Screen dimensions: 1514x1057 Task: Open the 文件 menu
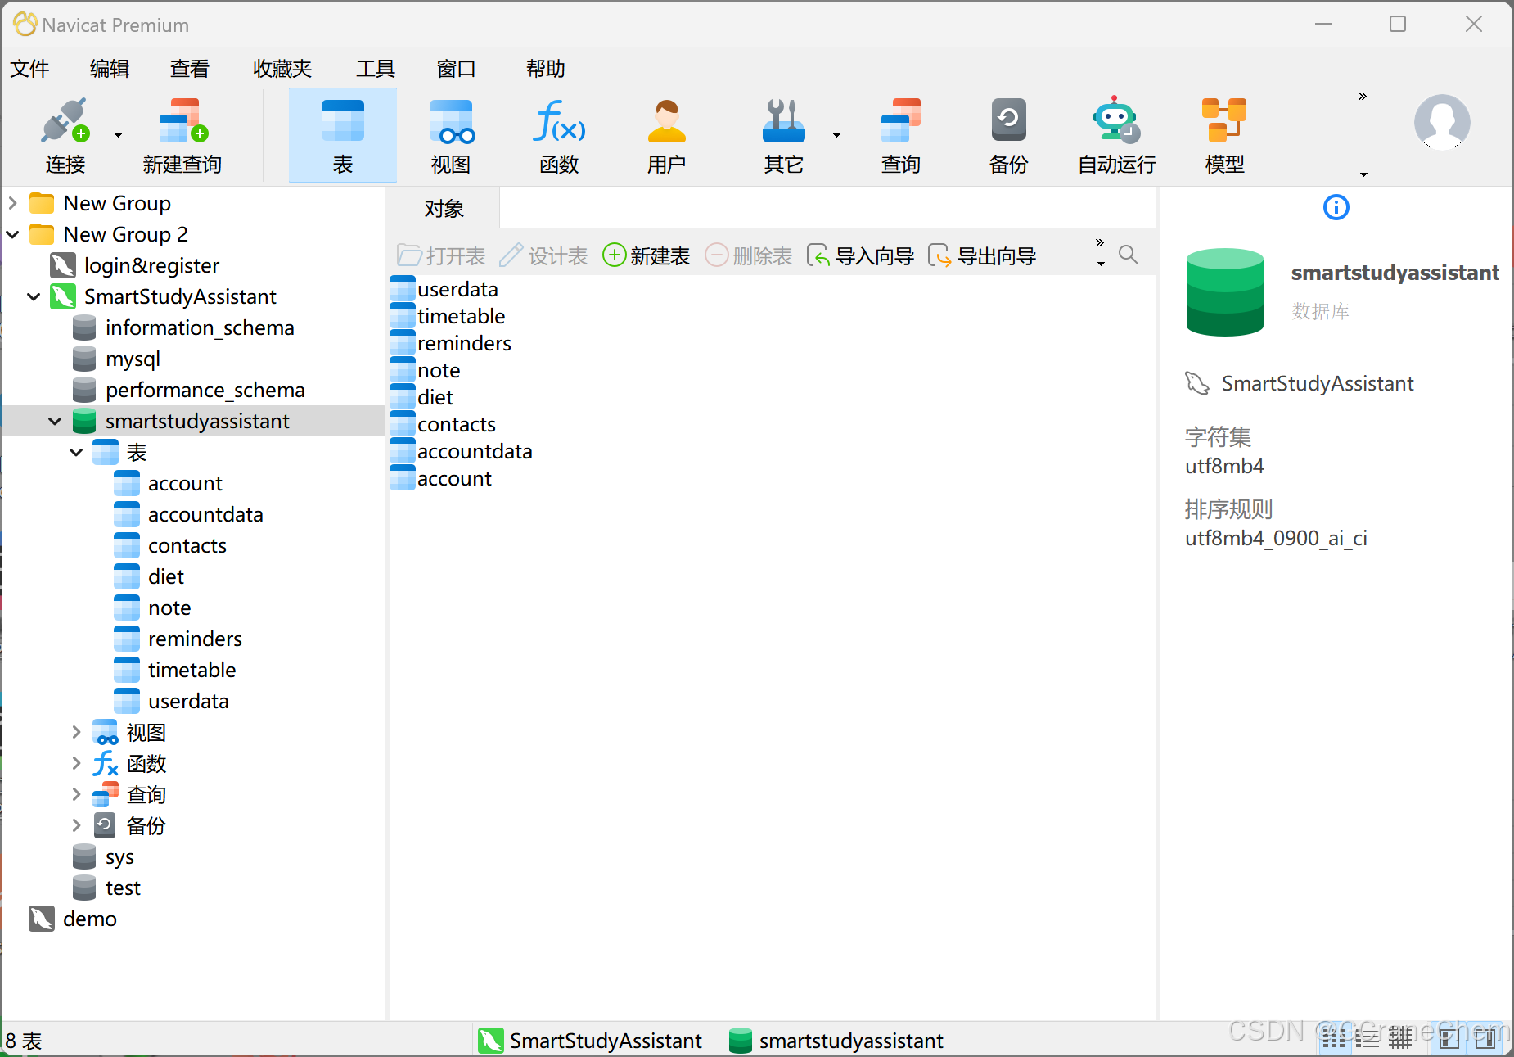29,69
